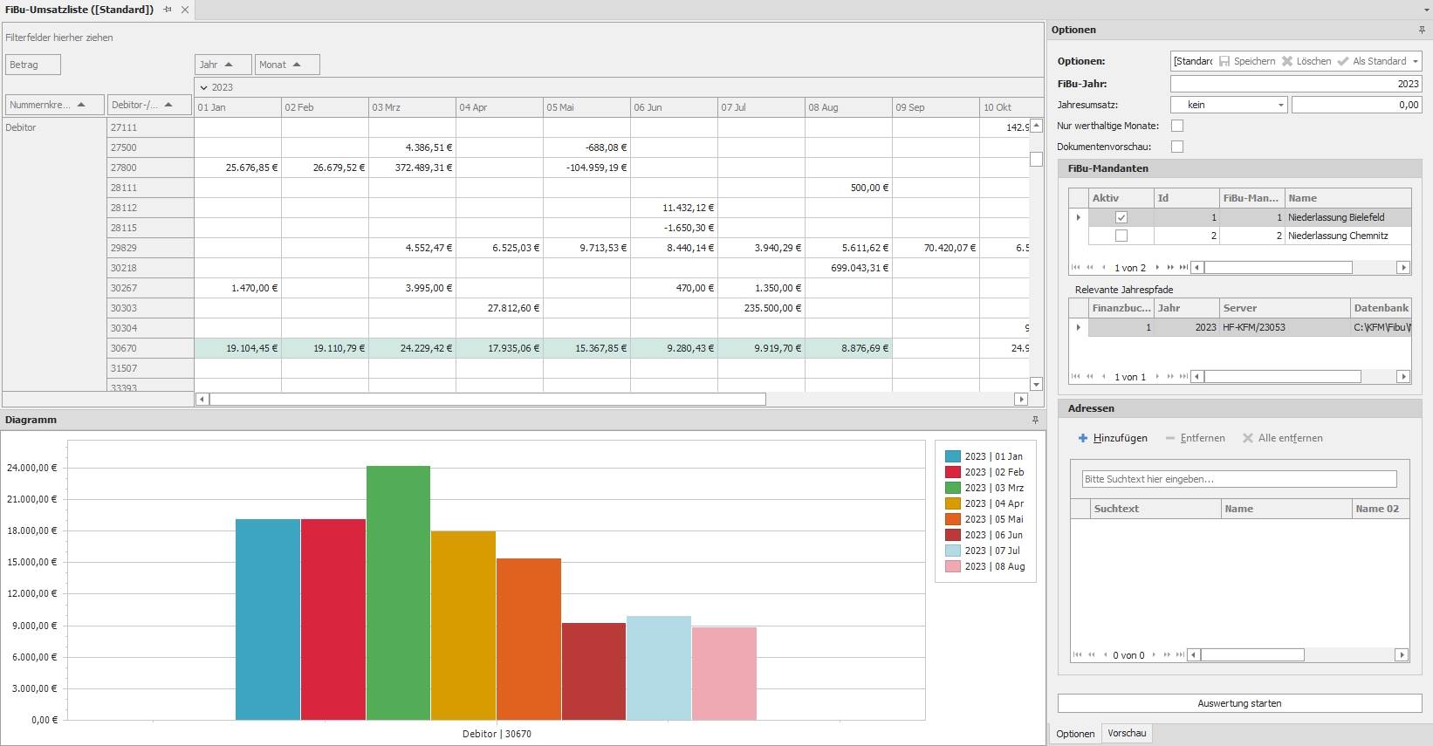
Task: Click the Entfernen button
Action: tap(1196, 438)
